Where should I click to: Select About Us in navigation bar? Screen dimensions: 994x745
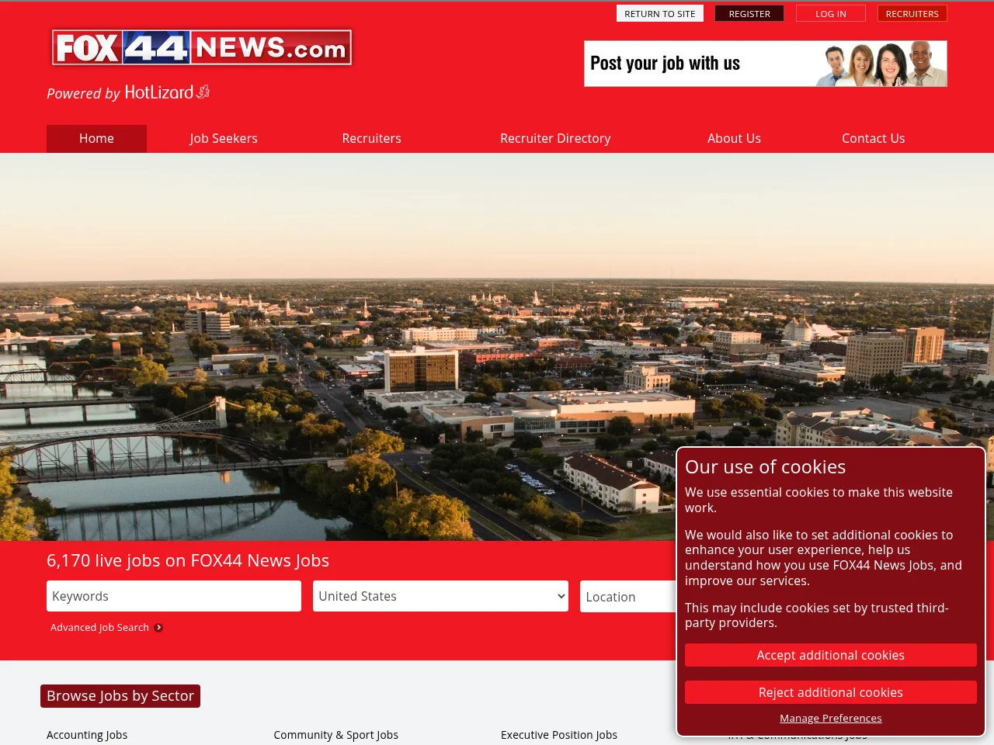click(x=734, y=138)
